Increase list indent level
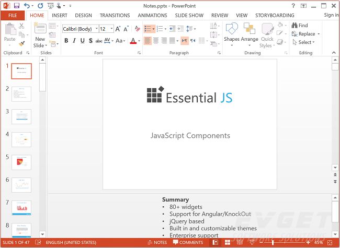This screenshot has height=248, width=340. click(x=180, y=29)
